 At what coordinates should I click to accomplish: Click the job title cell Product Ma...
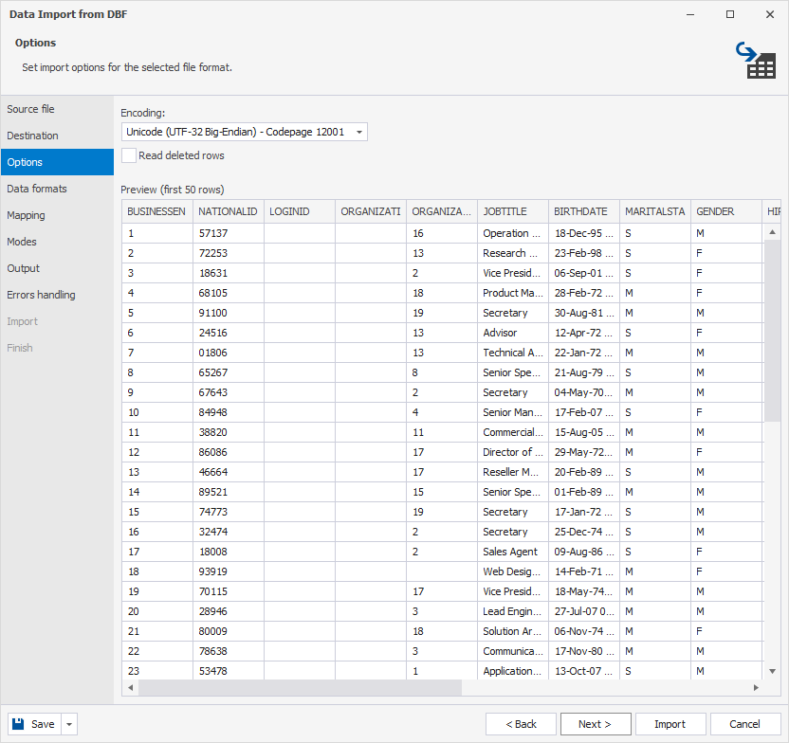point(513,293)
